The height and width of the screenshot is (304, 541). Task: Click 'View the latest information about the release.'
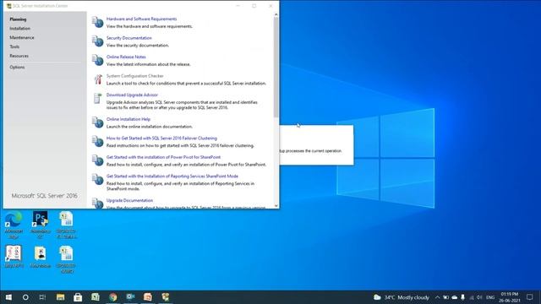pos(149,64)
